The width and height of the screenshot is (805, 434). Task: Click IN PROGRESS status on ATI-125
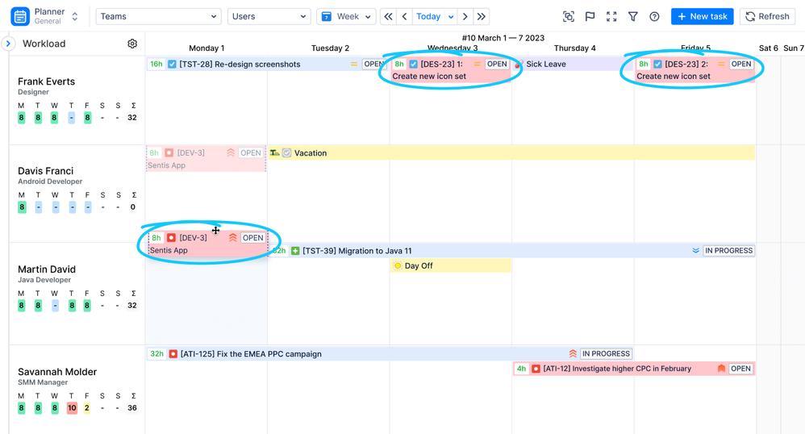coord(606,354)
